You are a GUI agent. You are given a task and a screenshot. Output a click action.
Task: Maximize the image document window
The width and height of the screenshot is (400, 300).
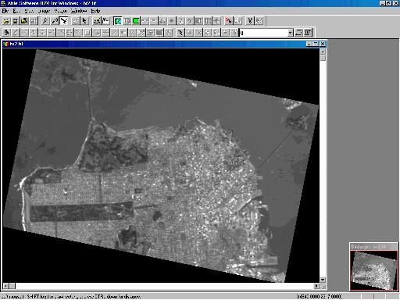pyautogui.click(x=316, y=44)
